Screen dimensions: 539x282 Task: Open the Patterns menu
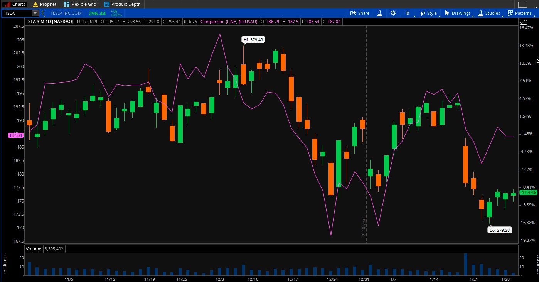[x=520, y=13]
